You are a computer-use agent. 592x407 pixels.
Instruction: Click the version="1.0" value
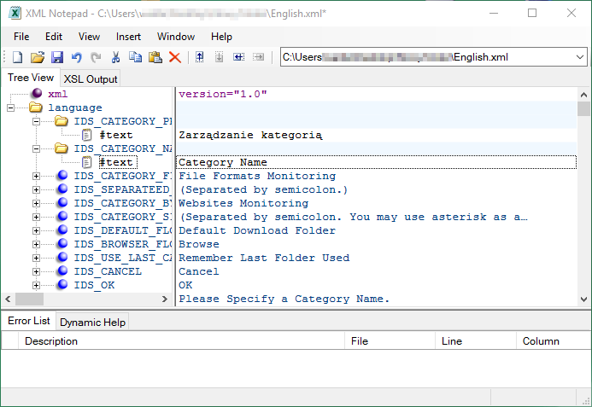pos(223,94)
